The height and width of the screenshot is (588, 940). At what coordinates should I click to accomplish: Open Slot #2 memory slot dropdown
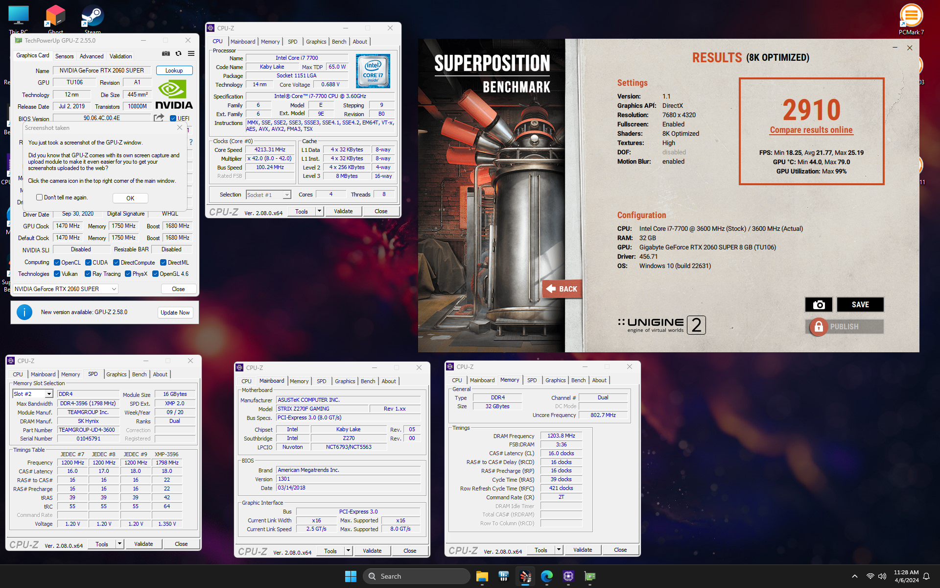32,394
